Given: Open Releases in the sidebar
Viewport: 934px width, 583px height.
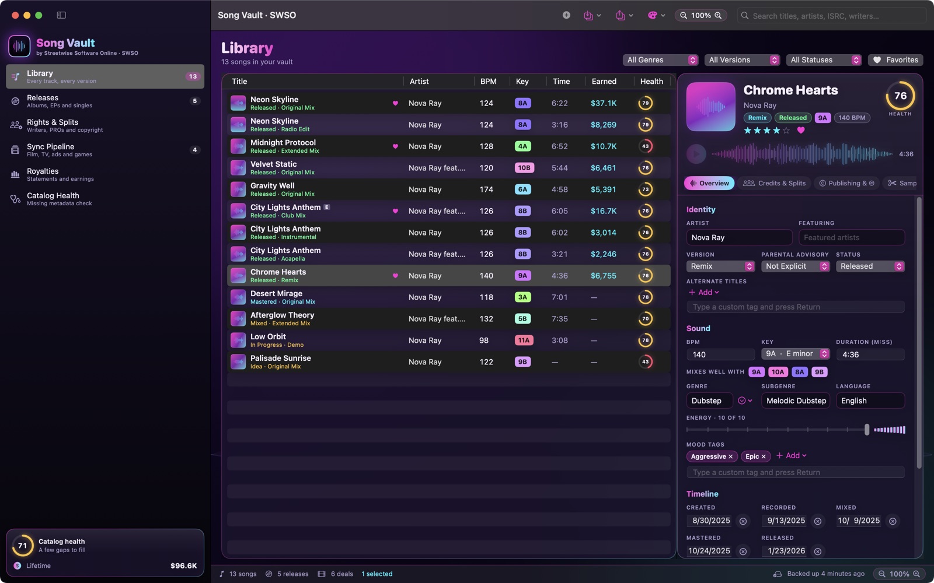Looking at the screenshot, I should click(105, 101).
